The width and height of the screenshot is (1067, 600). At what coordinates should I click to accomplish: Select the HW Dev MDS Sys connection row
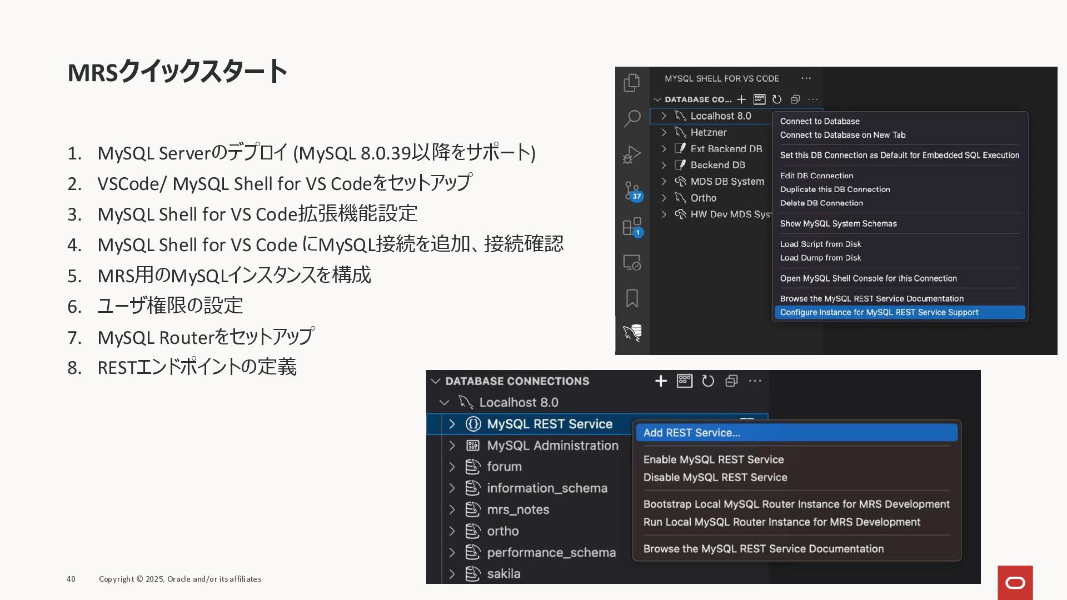pyautogui.click(x=711, y=214)
